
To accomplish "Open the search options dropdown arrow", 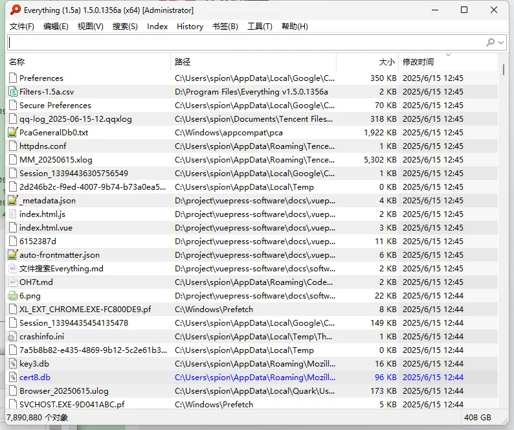I will pos(501,43).
